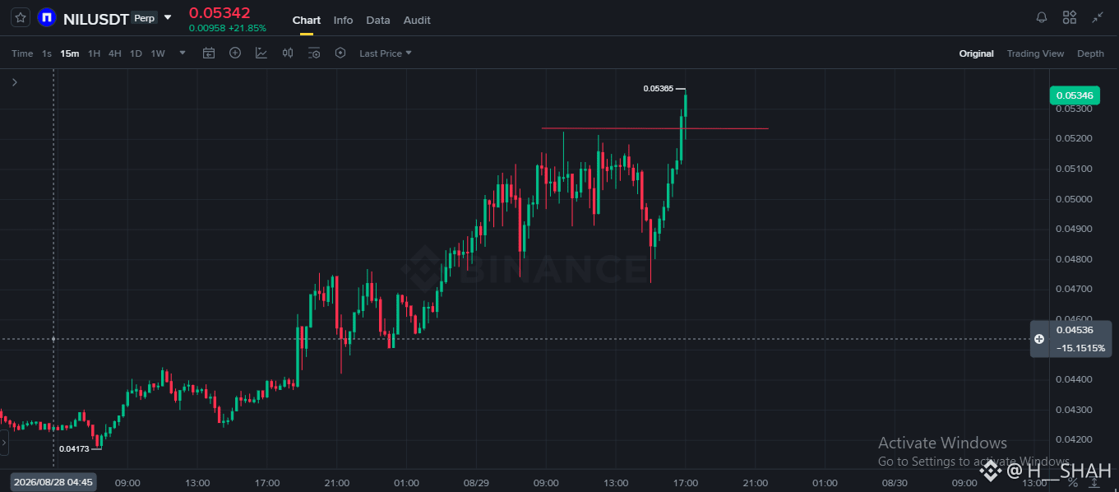Click the 0.04536 crosshair price label

(1075, 330)
